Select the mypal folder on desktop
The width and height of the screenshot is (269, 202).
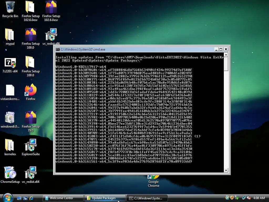[x=10, y=37]
